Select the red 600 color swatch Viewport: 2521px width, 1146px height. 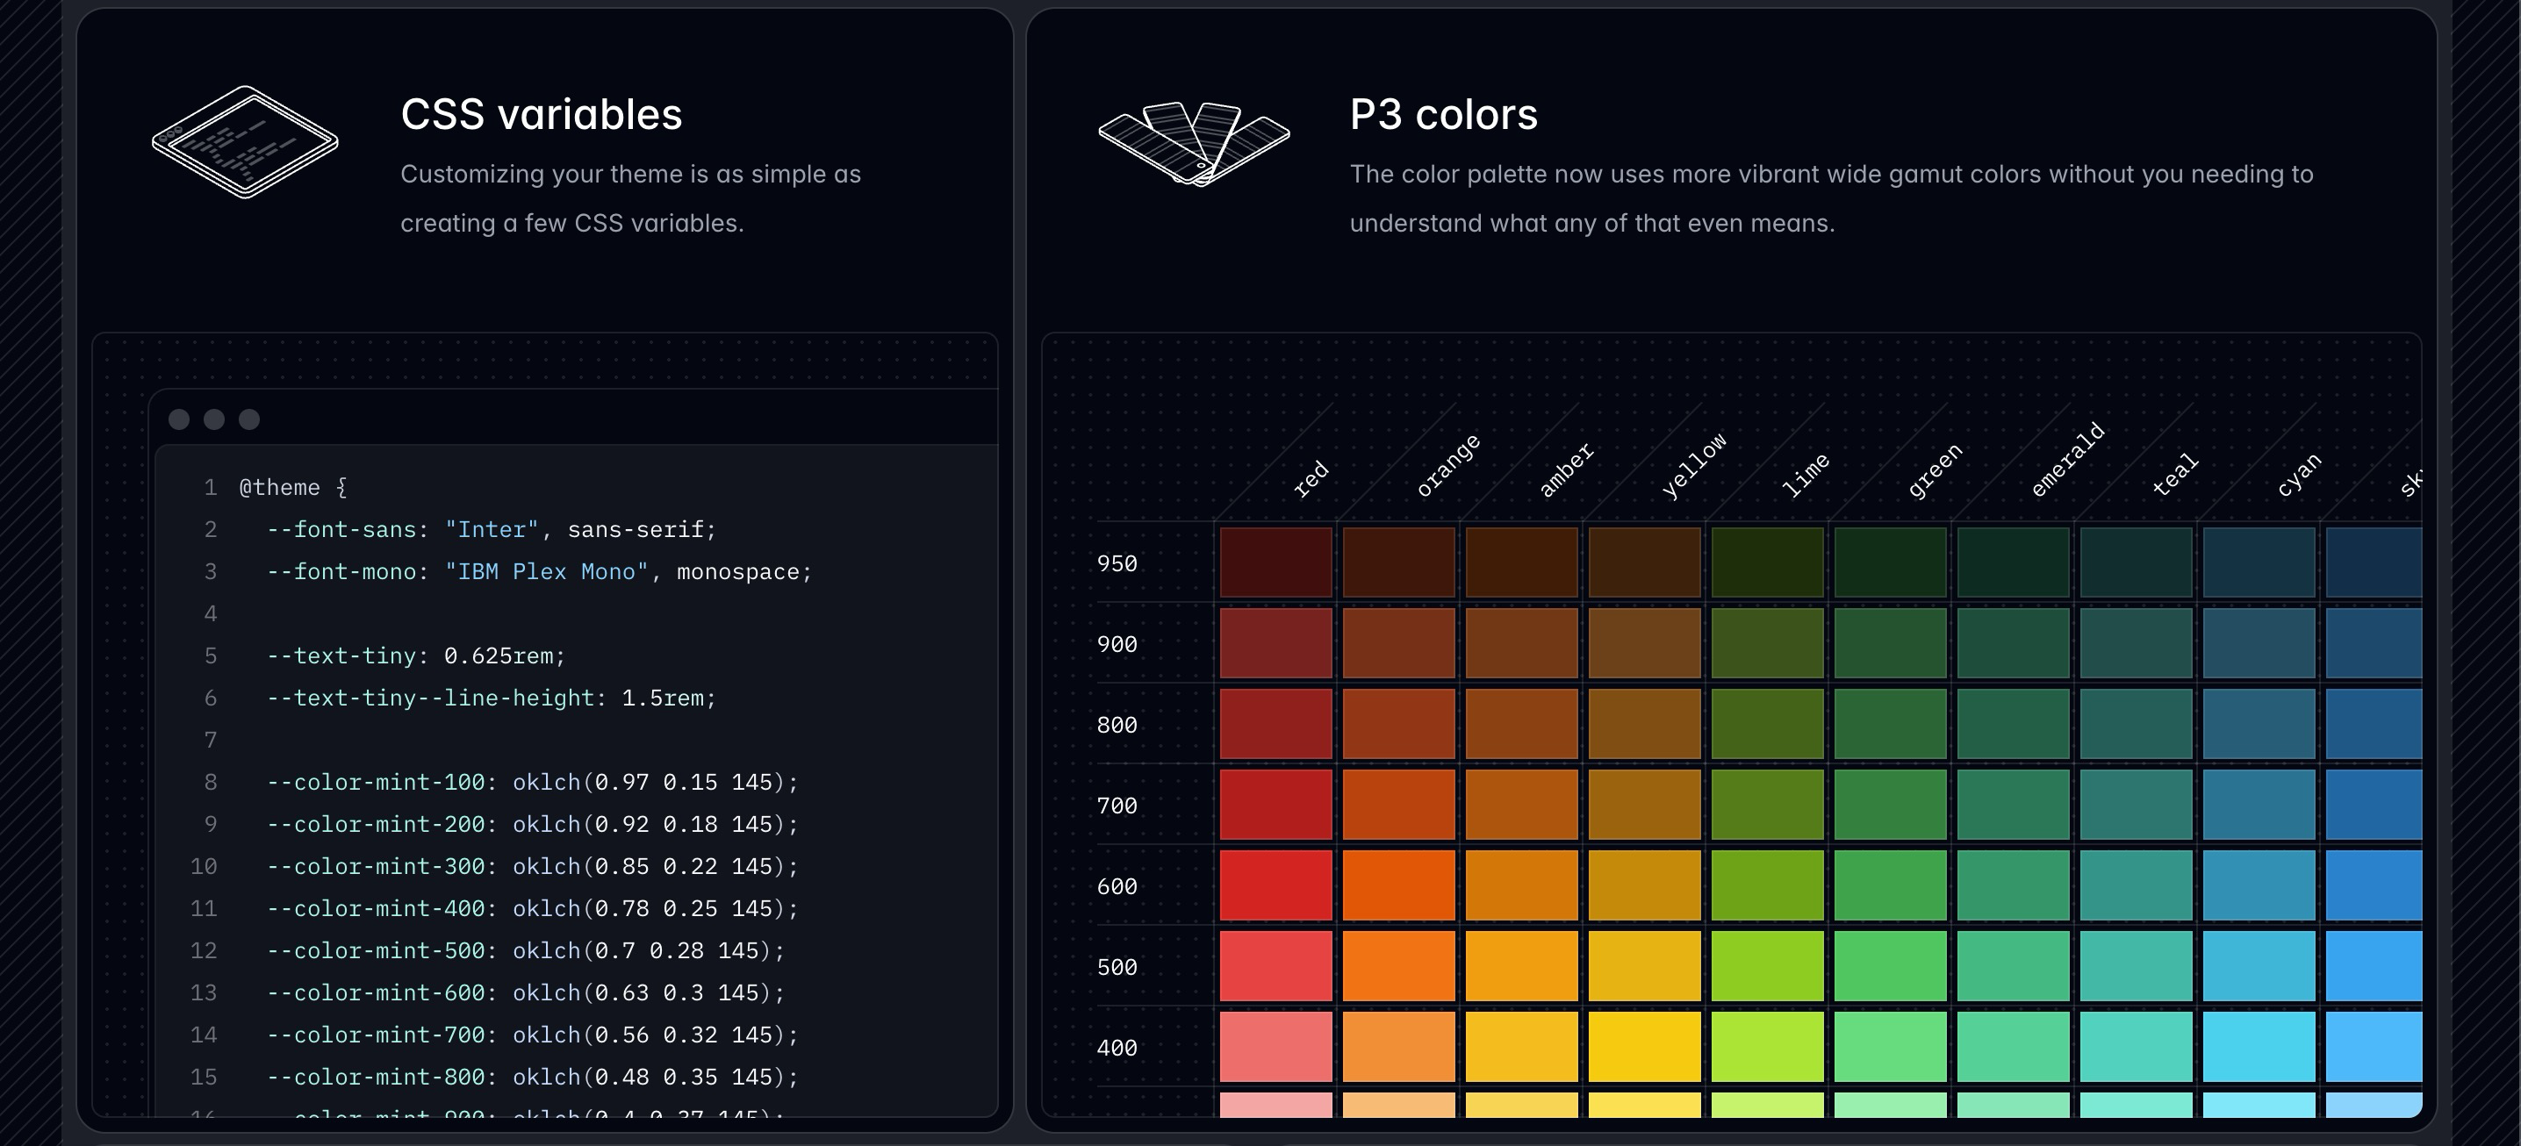1275,885
